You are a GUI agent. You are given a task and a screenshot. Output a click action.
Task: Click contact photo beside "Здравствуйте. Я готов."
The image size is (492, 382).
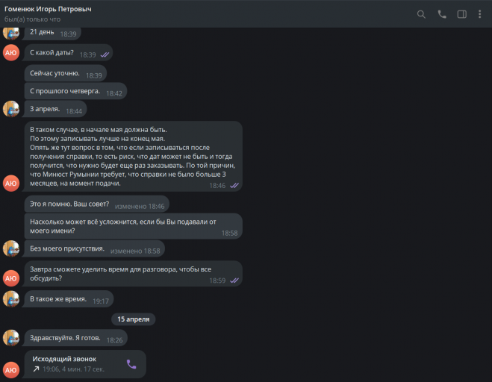click(x=11, y=338)
